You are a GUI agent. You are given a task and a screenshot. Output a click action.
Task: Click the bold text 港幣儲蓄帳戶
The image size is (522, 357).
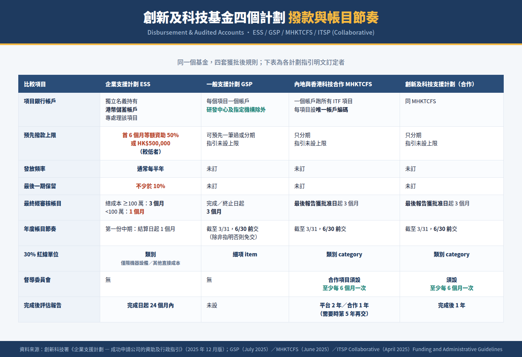[121, 109]
